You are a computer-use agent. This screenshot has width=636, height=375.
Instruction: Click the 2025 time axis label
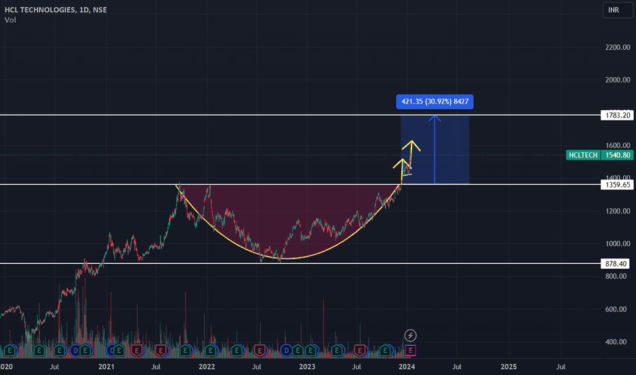click(508, 367)
